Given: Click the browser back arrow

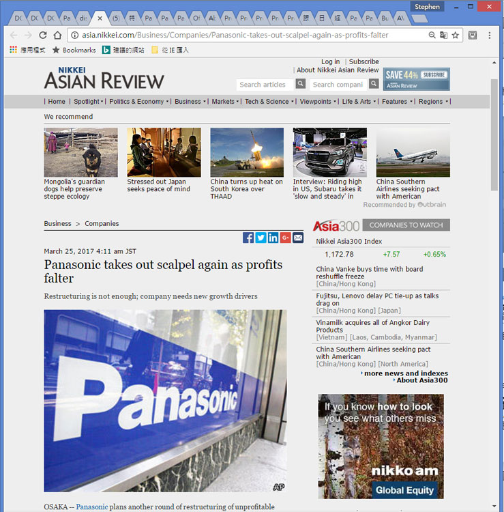Looking at the screenshot, I should 14,35.
